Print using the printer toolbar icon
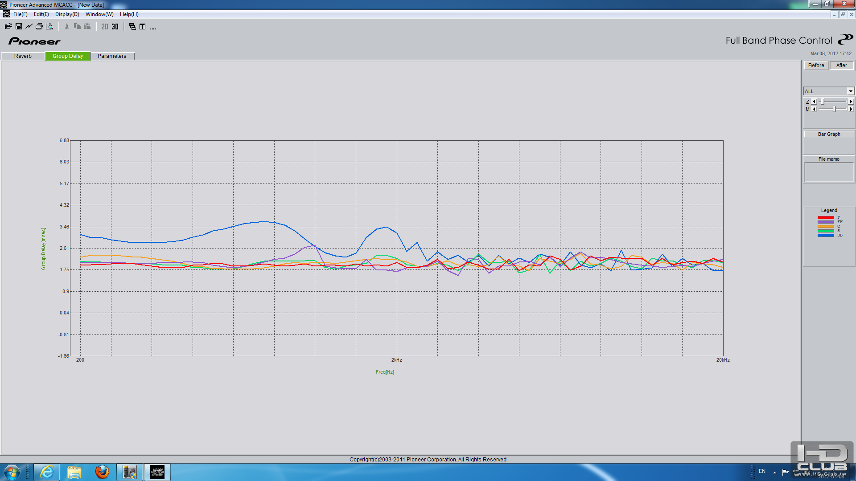The image size is (856, 481). click(x=39, y=27)
